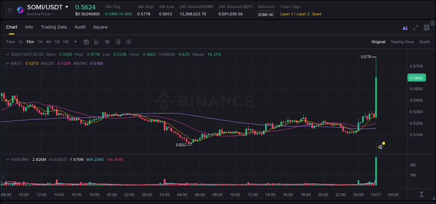The height and width of the screenshot is (204, 436).
Task: Open the indicator visibility settings icon
Action: pos(118,41)
